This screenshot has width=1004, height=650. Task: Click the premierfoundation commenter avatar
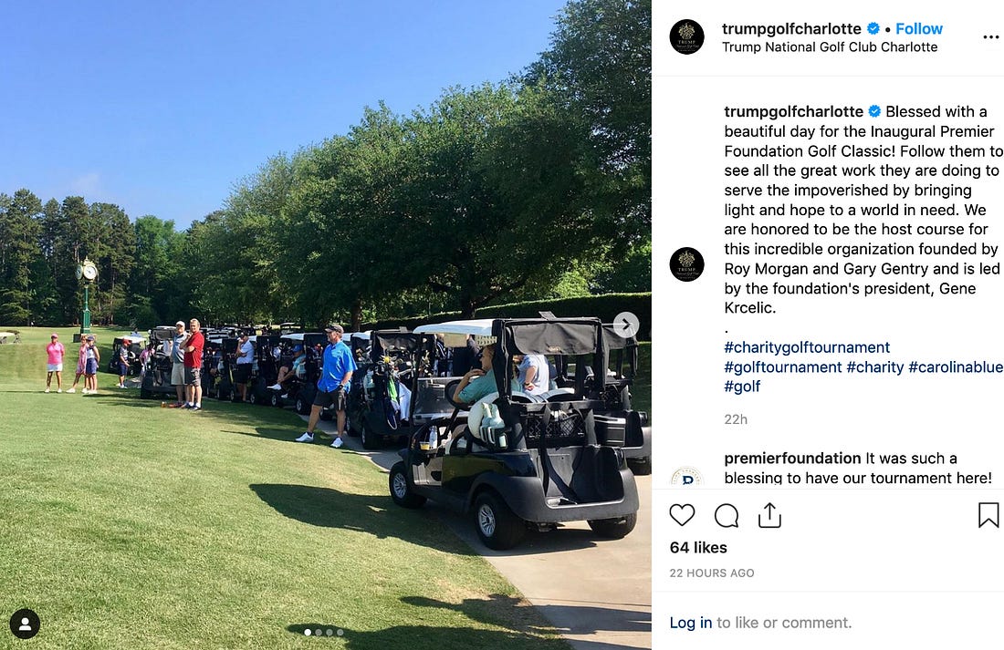(x=686, y=478)
